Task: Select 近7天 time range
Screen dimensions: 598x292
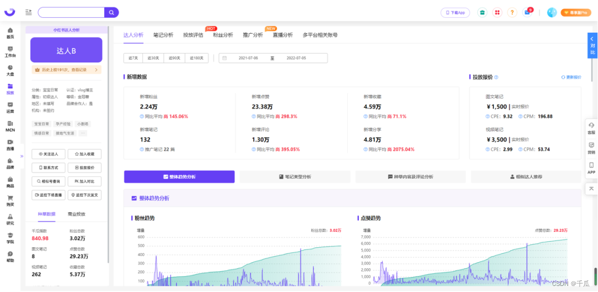Action: pyautogui.click(x=133, y=58)
